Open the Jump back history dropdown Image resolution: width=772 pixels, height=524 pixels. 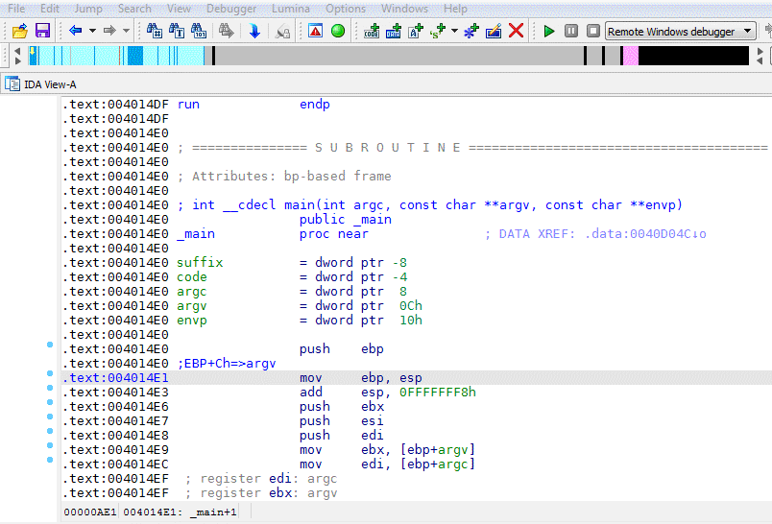click(92, 31)
